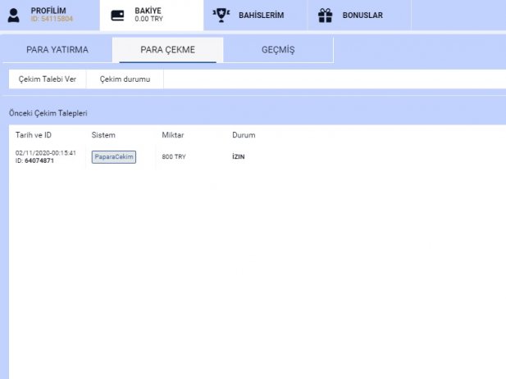Click the trophy icon for Bahislerim
Image resolution: width=506 pixels, height=379 pixels.
(x=221, y=15)
